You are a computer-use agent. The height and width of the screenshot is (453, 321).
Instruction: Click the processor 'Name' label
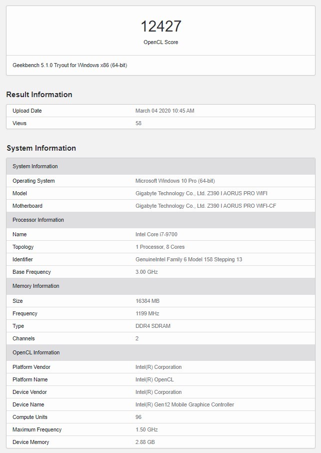[19, 234]
